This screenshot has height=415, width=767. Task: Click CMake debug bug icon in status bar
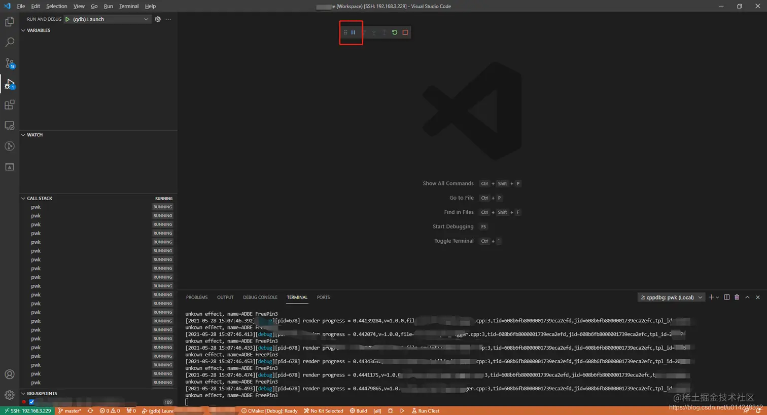[x=390, y=411]
